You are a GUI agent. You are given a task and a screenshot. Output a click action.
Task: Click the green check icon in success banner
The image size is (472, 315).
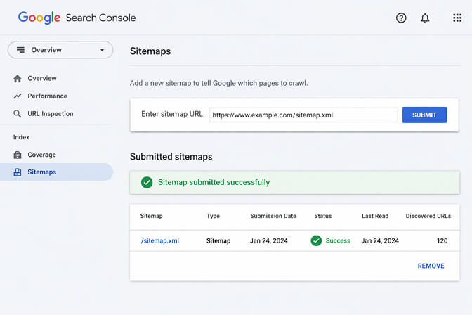pyautogui.click(x=147, y=182)
